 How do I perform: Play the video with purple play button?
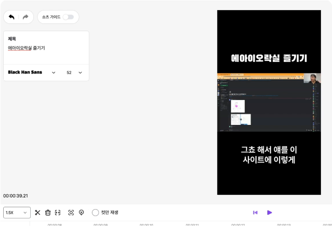(x=270, y=212)
